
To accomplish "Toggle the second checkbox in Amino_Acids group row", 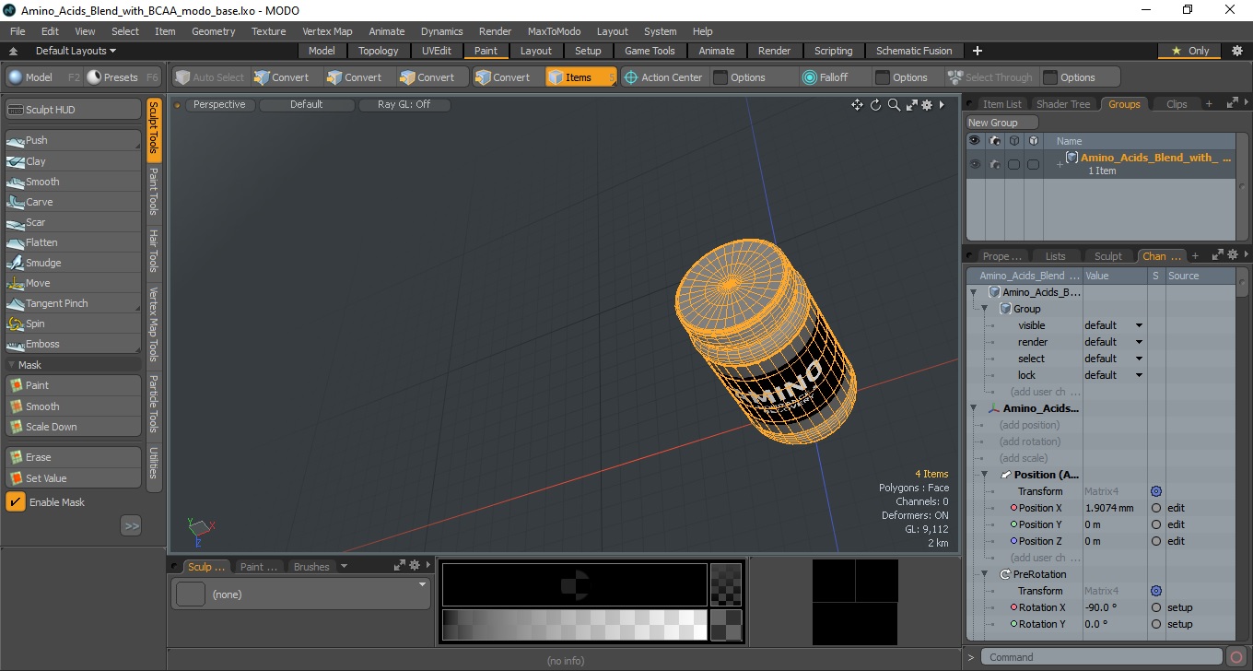I will click(x=1033, y=164).
